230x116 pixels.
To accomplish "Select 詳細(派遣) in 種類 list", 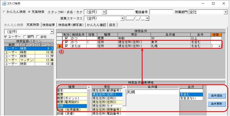I will (72, 113).
